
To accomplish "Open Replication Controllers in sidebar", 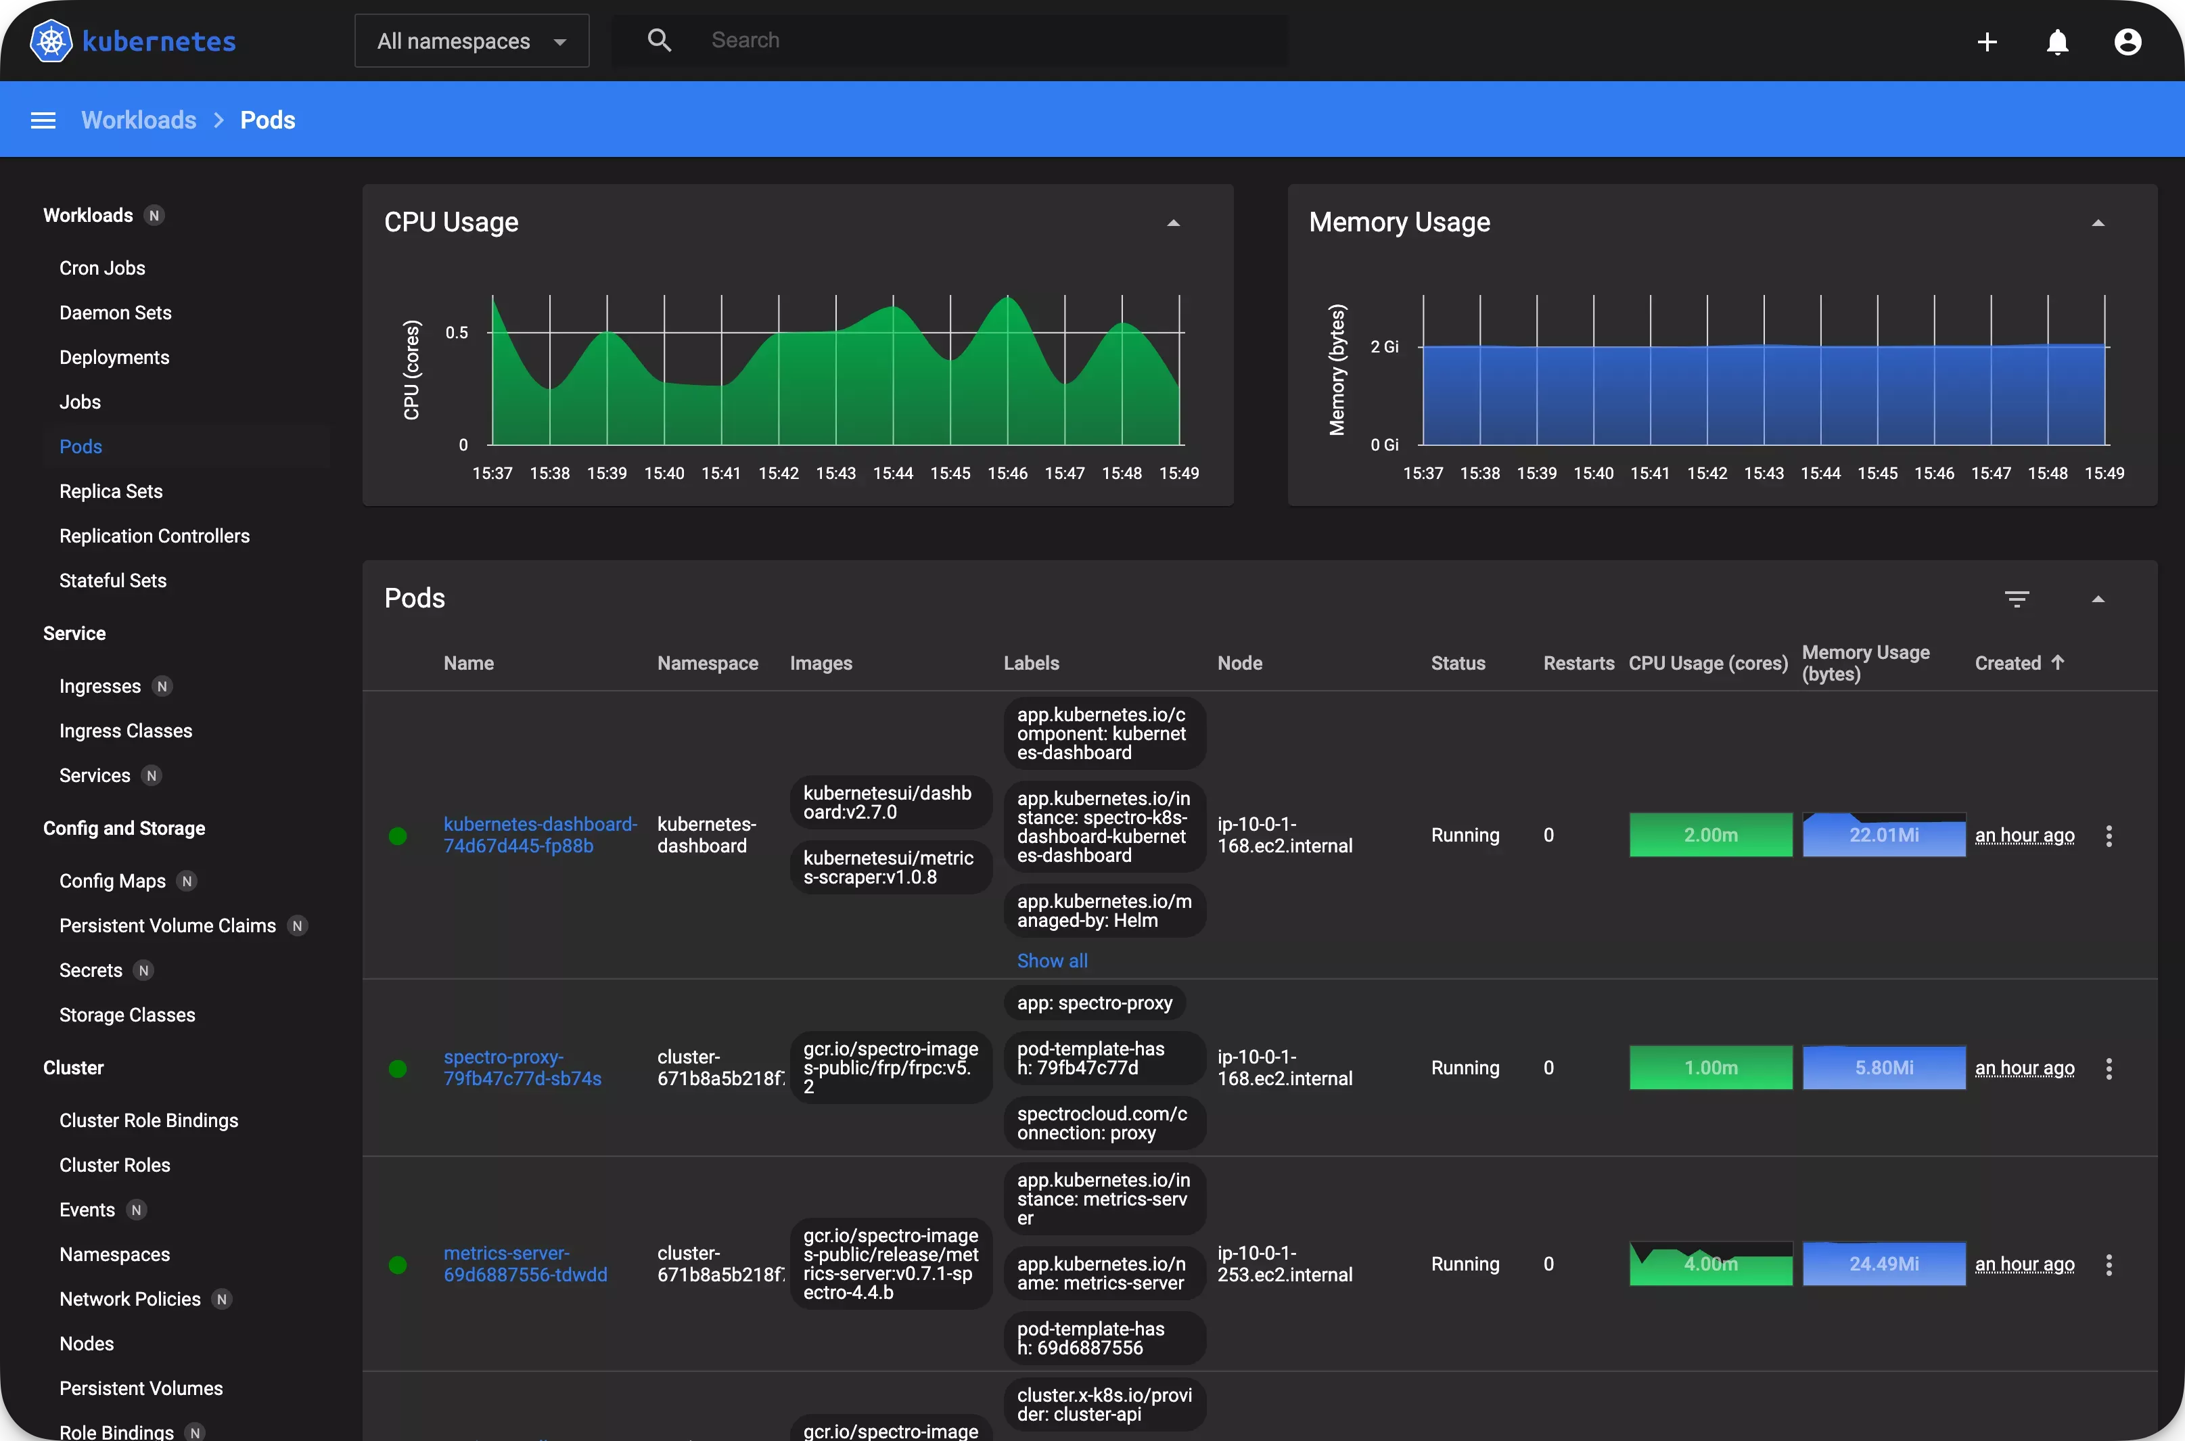I will [154, 536].
